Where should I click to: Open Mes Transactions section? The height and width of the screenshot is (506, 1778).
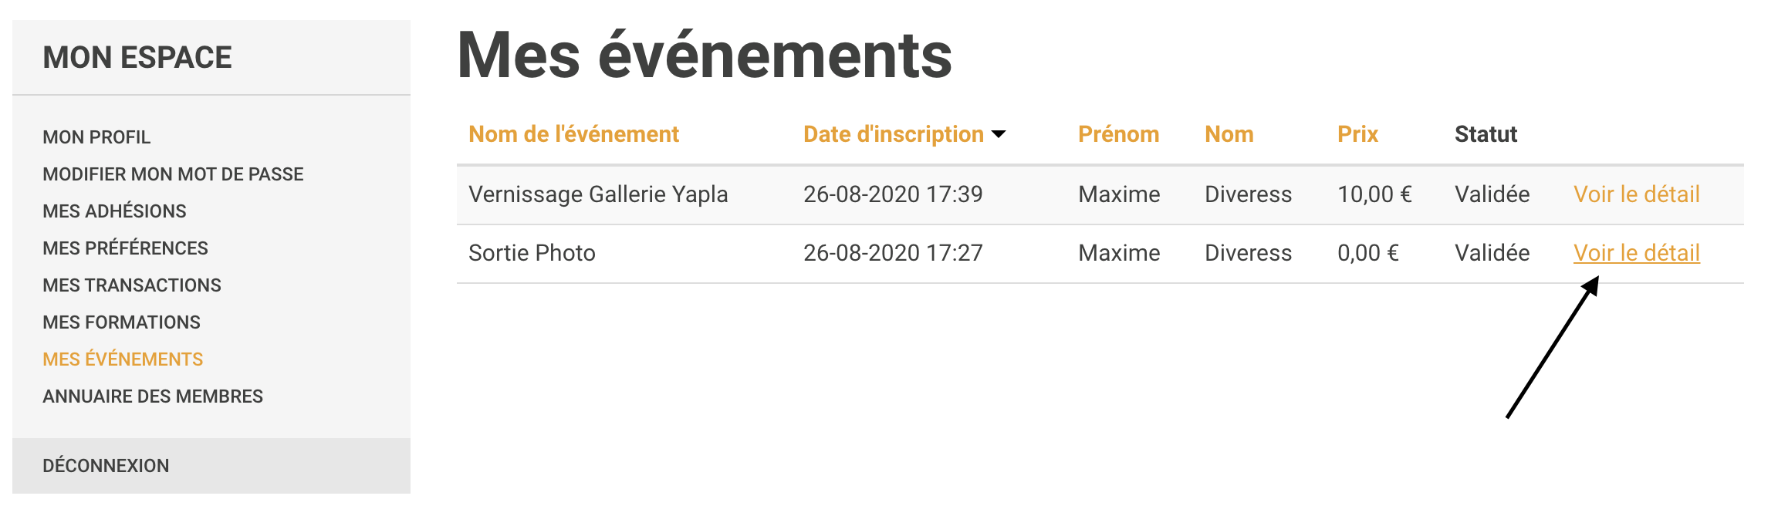tap(132, 285)
